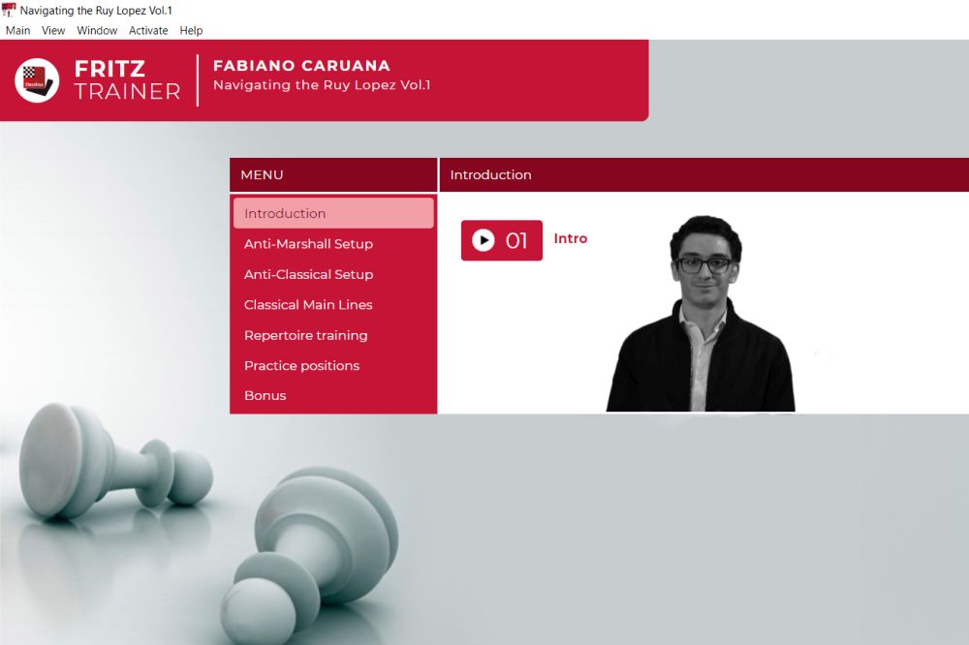Play video 01 Intro
This screenshot has height=645, width=969.
501,240
